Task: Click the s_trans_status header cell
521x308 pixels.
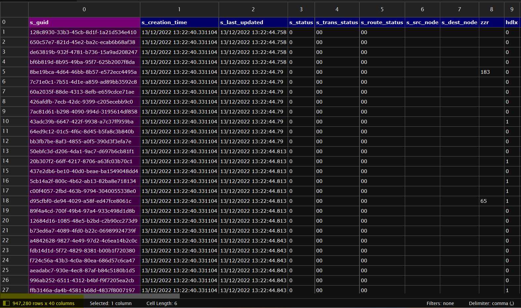Action: pos(337,22)
